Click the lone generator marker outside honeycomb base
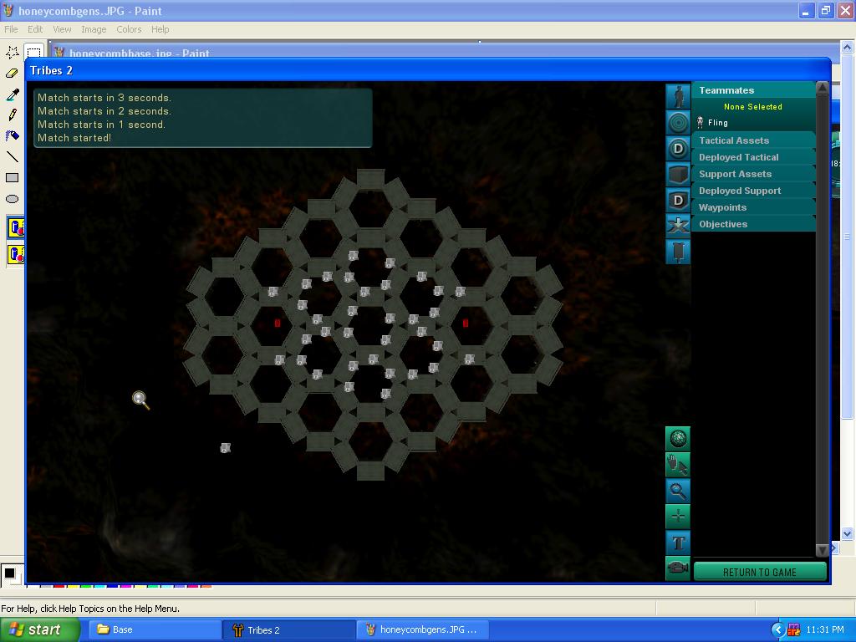This screenshot has height=642, width=856. pos(225,448)
